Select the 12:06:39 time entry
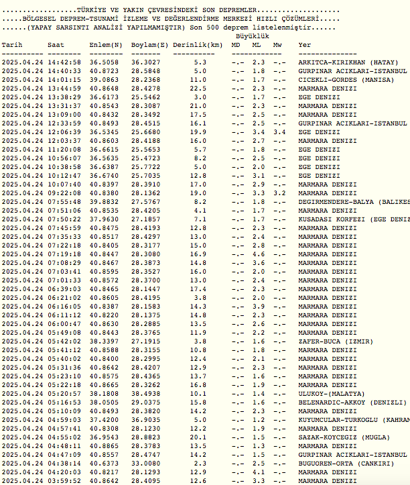The height and width of the screenshot is (485, 410). pyautogui.click(x=64, y=132)
